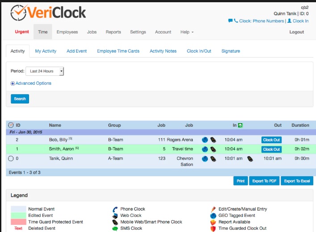Click the chat bubble icon in header
This screenshot has width=316, height=232.
click(x=230, y=21)
